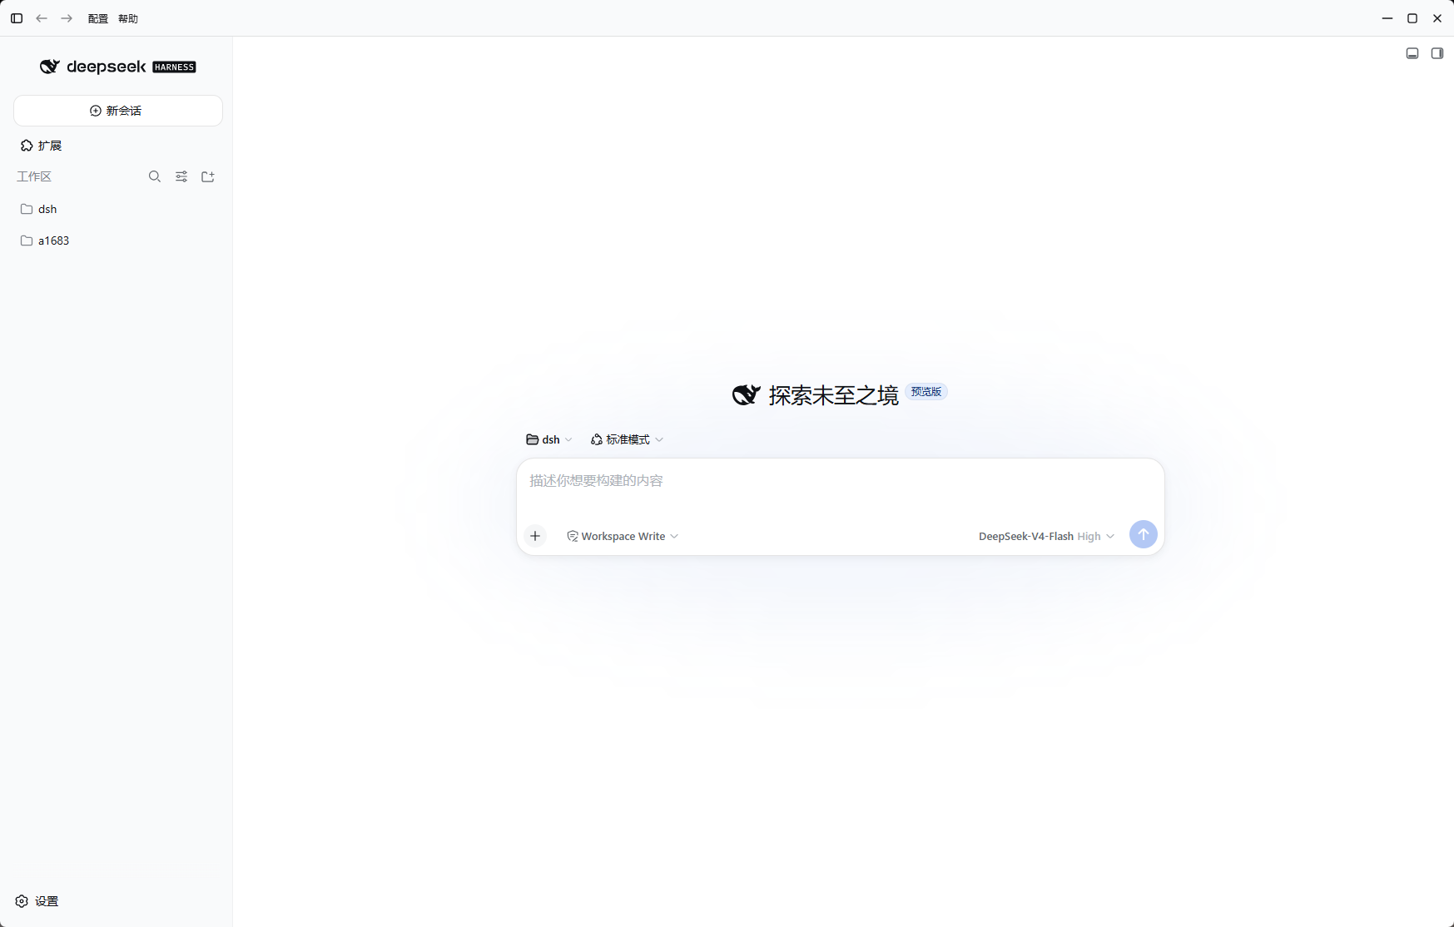Go forward with the right arrow

point(67,18)
